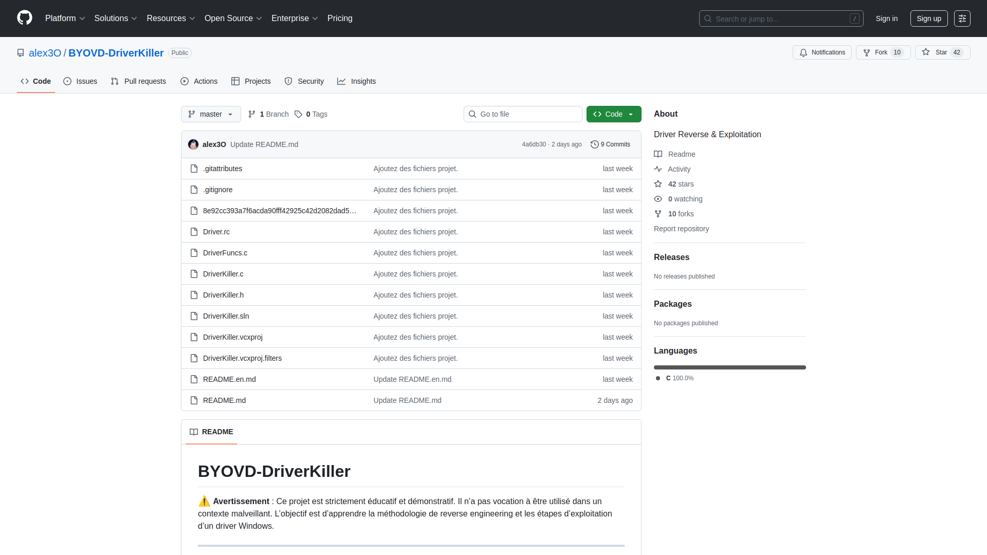
Task: Click the file icon for README.md
Action: 194,400
